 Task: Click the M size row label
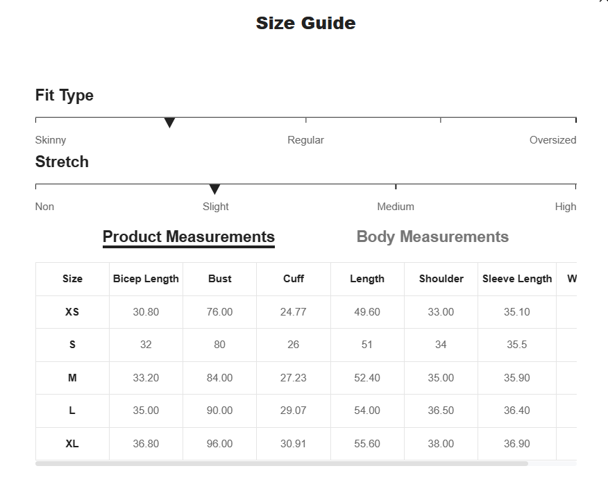(x=72, y=378)
